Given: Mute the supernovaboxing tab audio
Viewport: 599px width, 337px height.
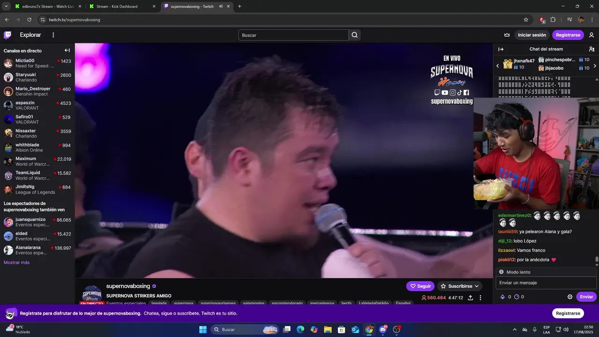Looking at the screenshot, I should pos(220,7).
